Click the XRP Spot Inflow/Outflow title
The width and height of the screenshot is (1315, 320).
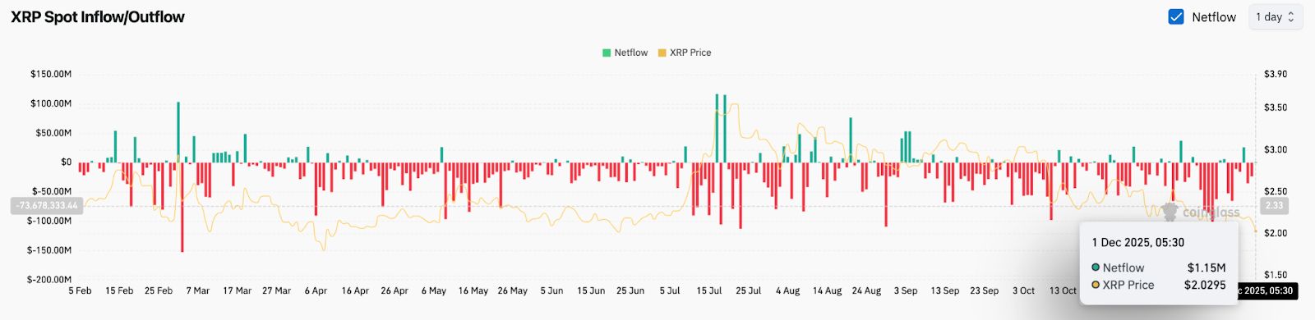(x=98, y=17)
